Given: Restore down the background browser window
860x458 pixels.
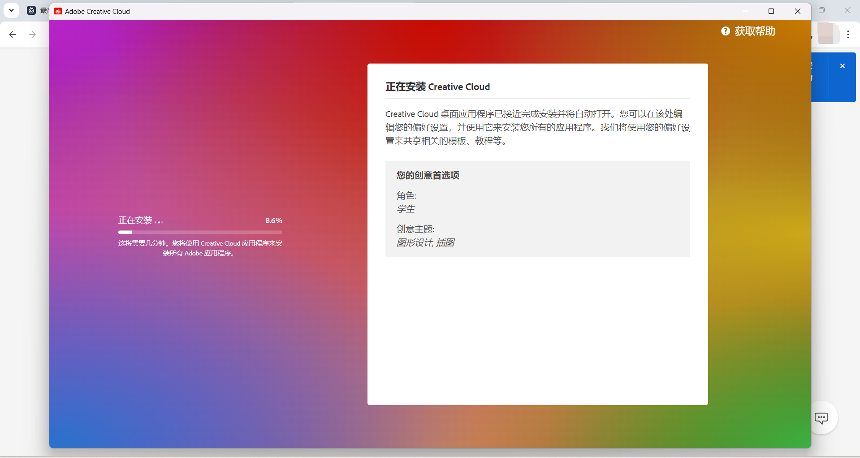Looking at the screenshot, I should [x=821, y=10].
